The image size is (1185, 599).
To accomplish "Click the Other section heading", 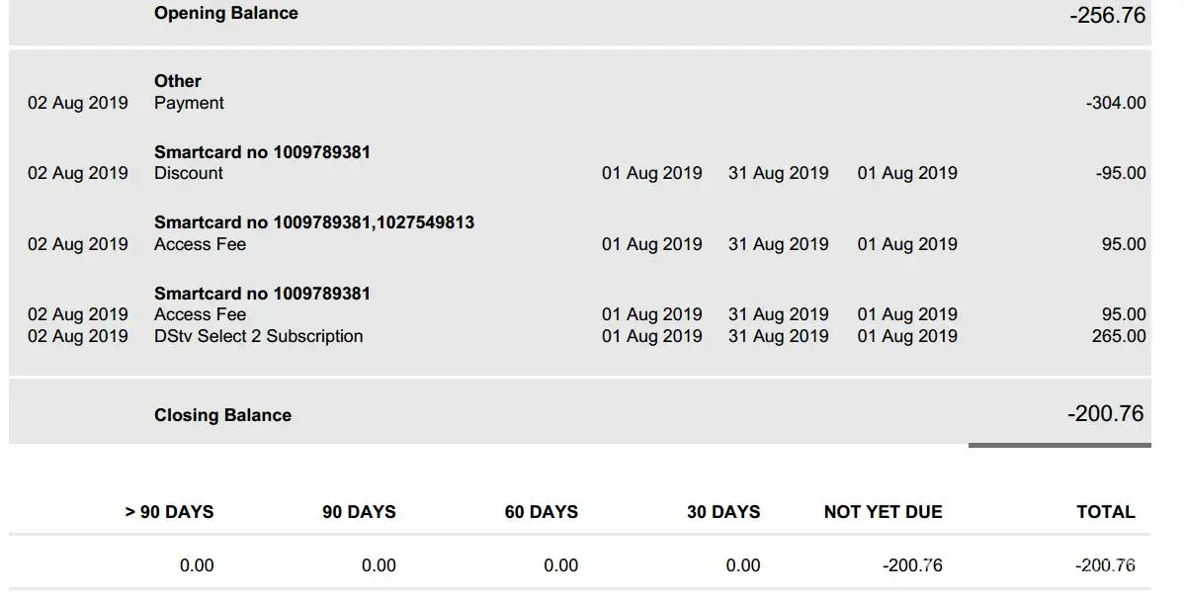I will click(x=177, y=81).
